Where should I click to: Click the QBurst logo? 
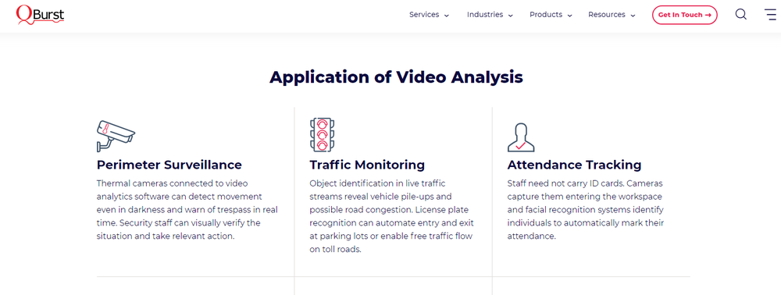[x=40, y=14]
